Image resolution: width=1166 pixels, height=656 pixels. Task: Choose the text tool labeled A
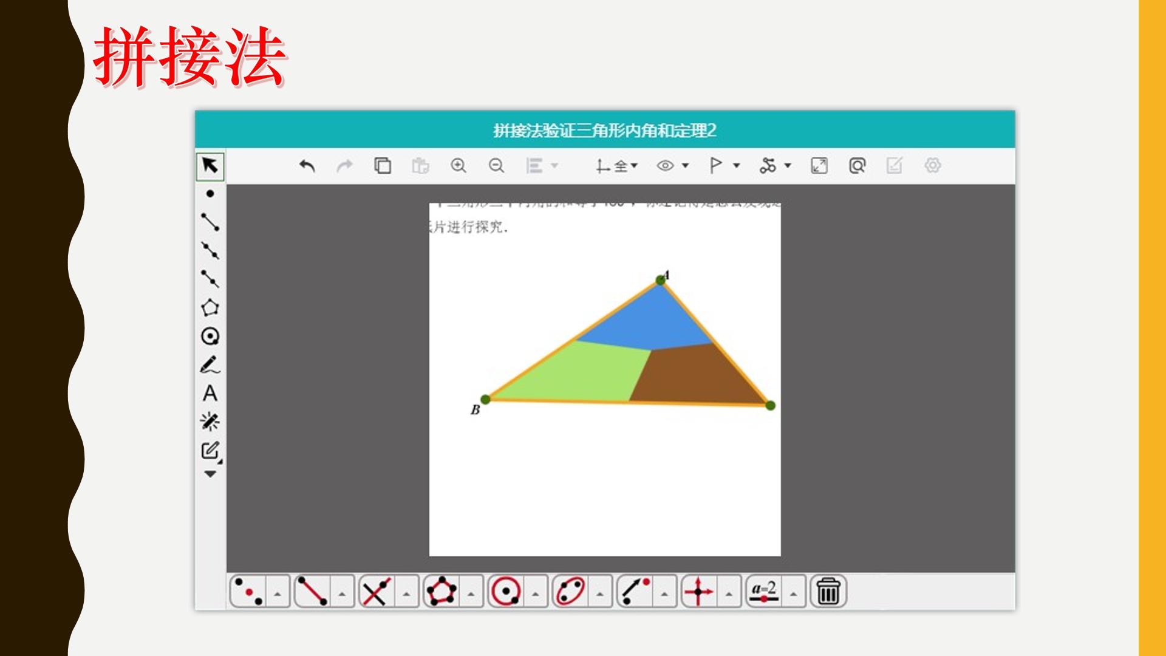tap(210, 394)
